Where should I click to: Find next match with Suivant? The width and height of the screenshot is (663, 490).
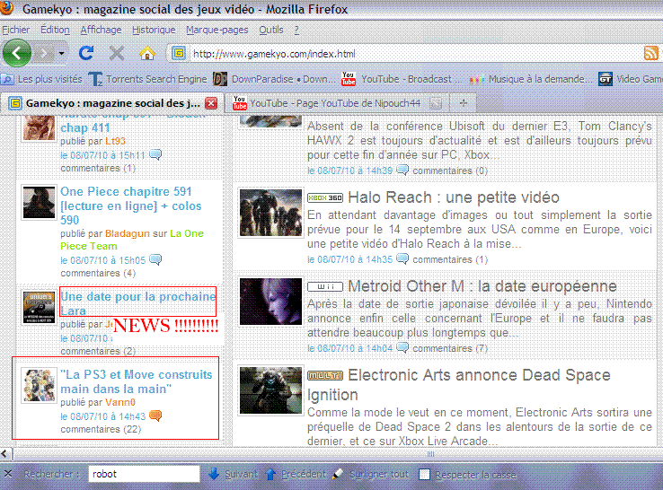tap(234, 475)
